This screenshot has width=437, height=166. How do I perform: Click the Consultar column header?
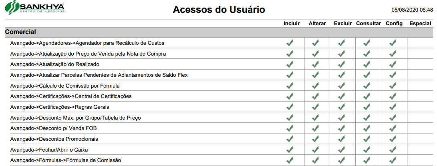pyautogui.click(x=368, y=24)
